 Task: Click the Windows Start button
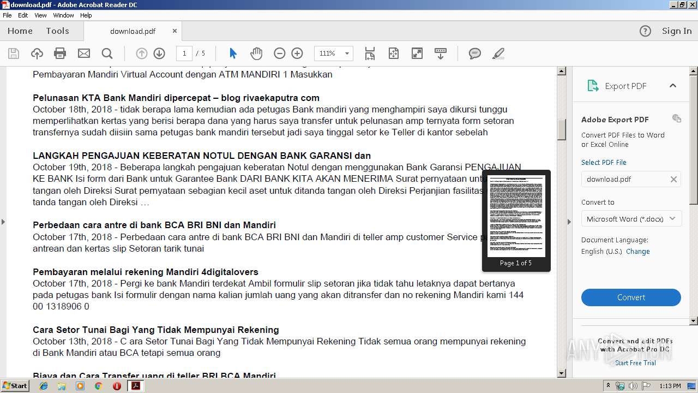pos(15,386)
